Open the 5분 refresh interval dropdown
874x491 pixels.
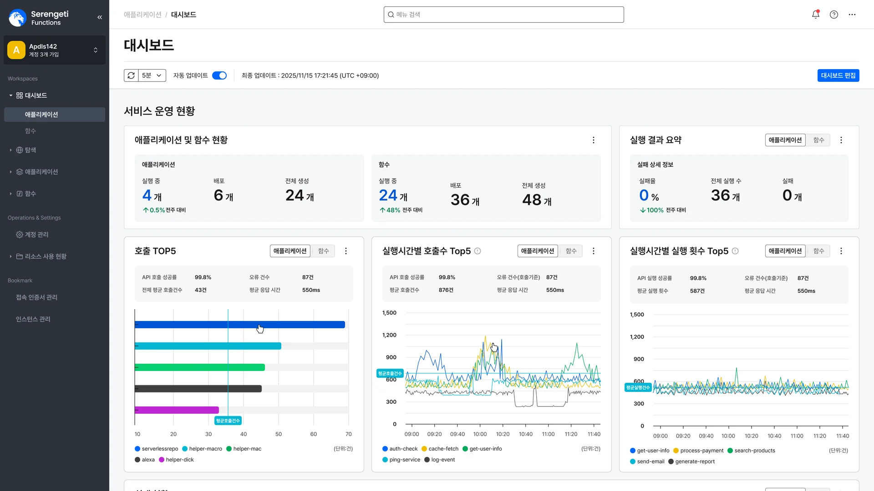pos(152,75)
